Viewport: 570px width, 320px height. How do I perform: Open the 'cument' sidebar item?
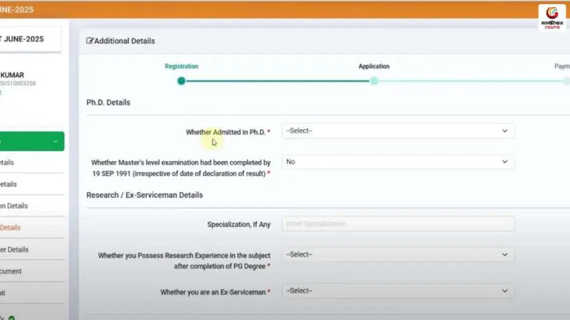[11, 271]
